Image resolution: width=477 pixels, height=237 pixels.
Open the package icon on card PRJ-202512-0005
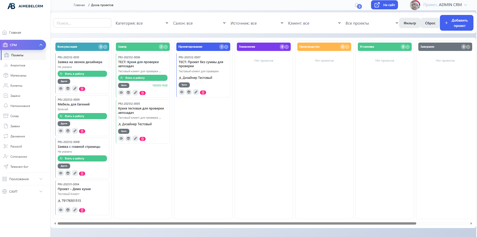point(128,138)
